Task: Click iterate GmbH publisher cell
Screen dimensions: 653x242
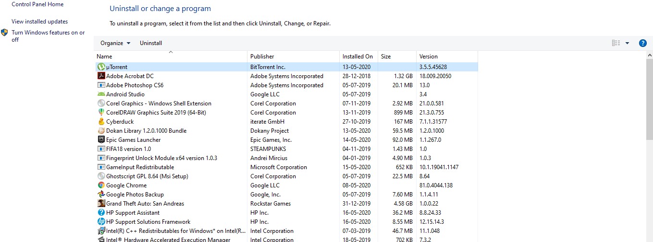Action: (267, 122)
